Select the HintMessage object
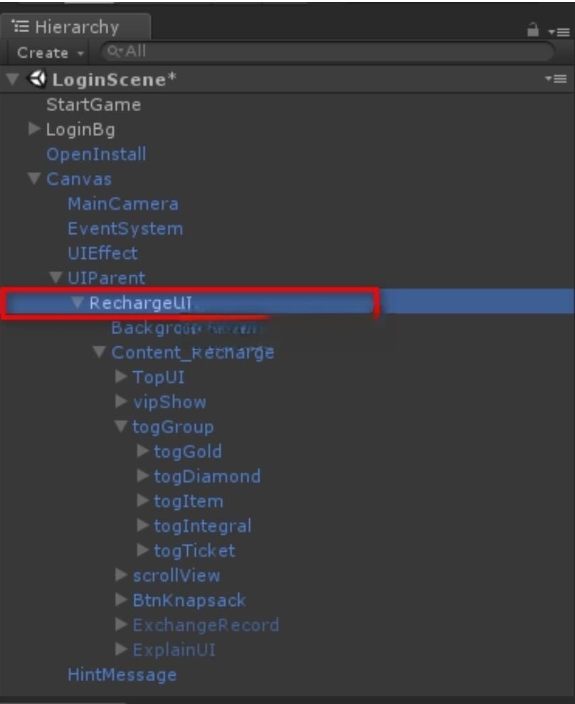Image resolution: width=575 pixels, height=704 pixels. click(x=122, y=674)
